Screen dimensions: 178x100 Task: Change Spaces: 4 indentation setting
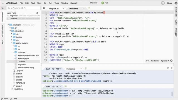[x=165, y=61]
